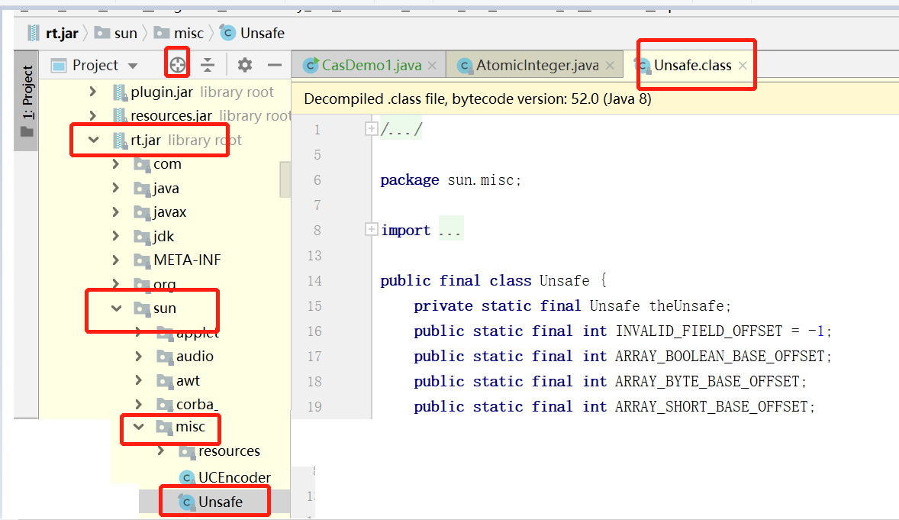Open the Project view dropdown

click(133, 66)
